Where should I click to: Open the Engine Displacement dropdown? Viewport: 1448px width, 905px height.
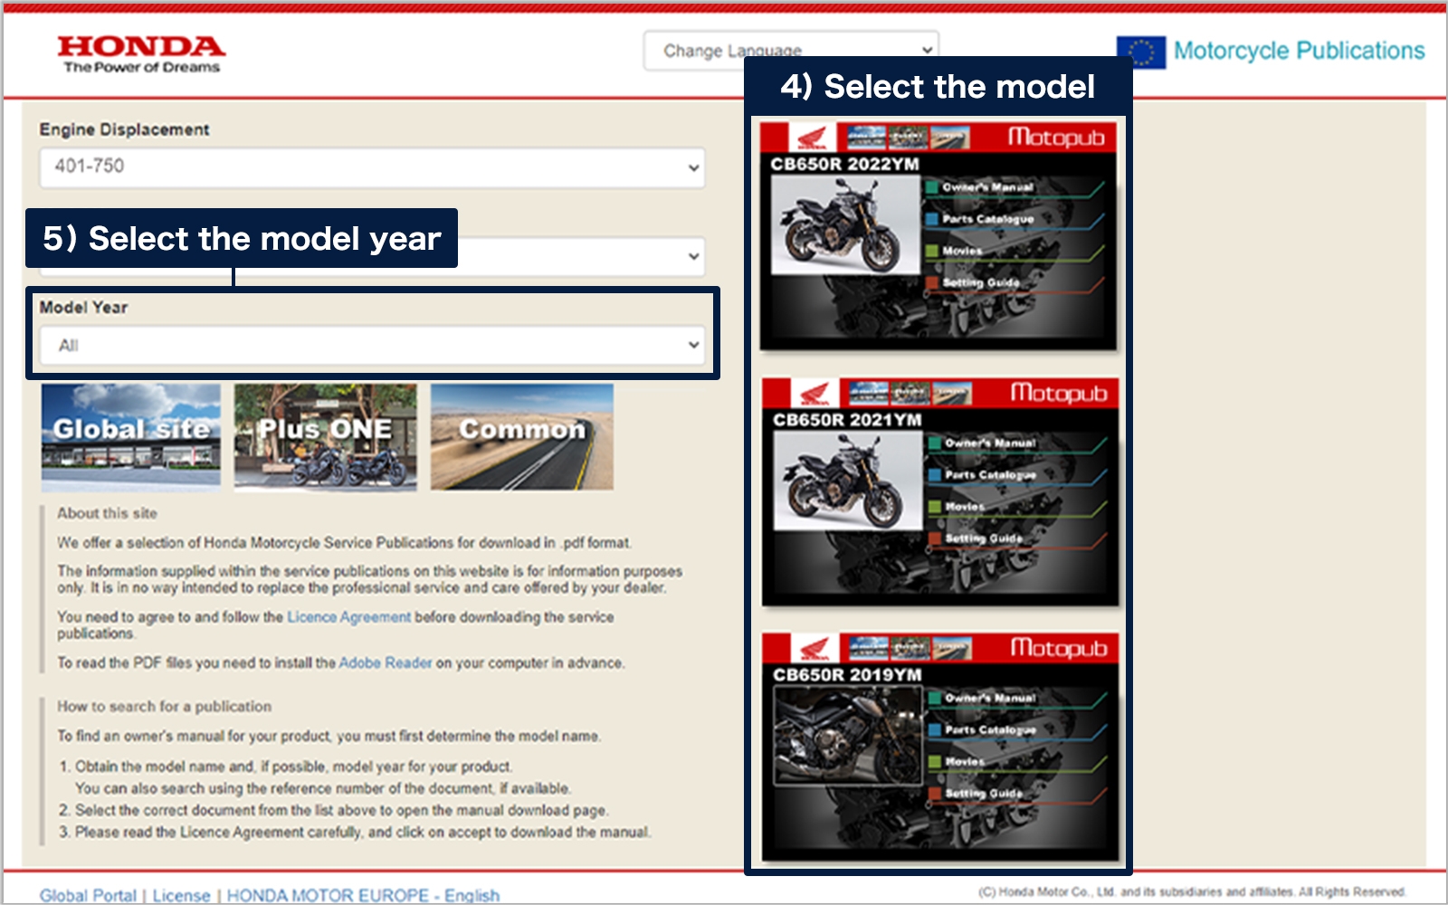coord(371,167)
